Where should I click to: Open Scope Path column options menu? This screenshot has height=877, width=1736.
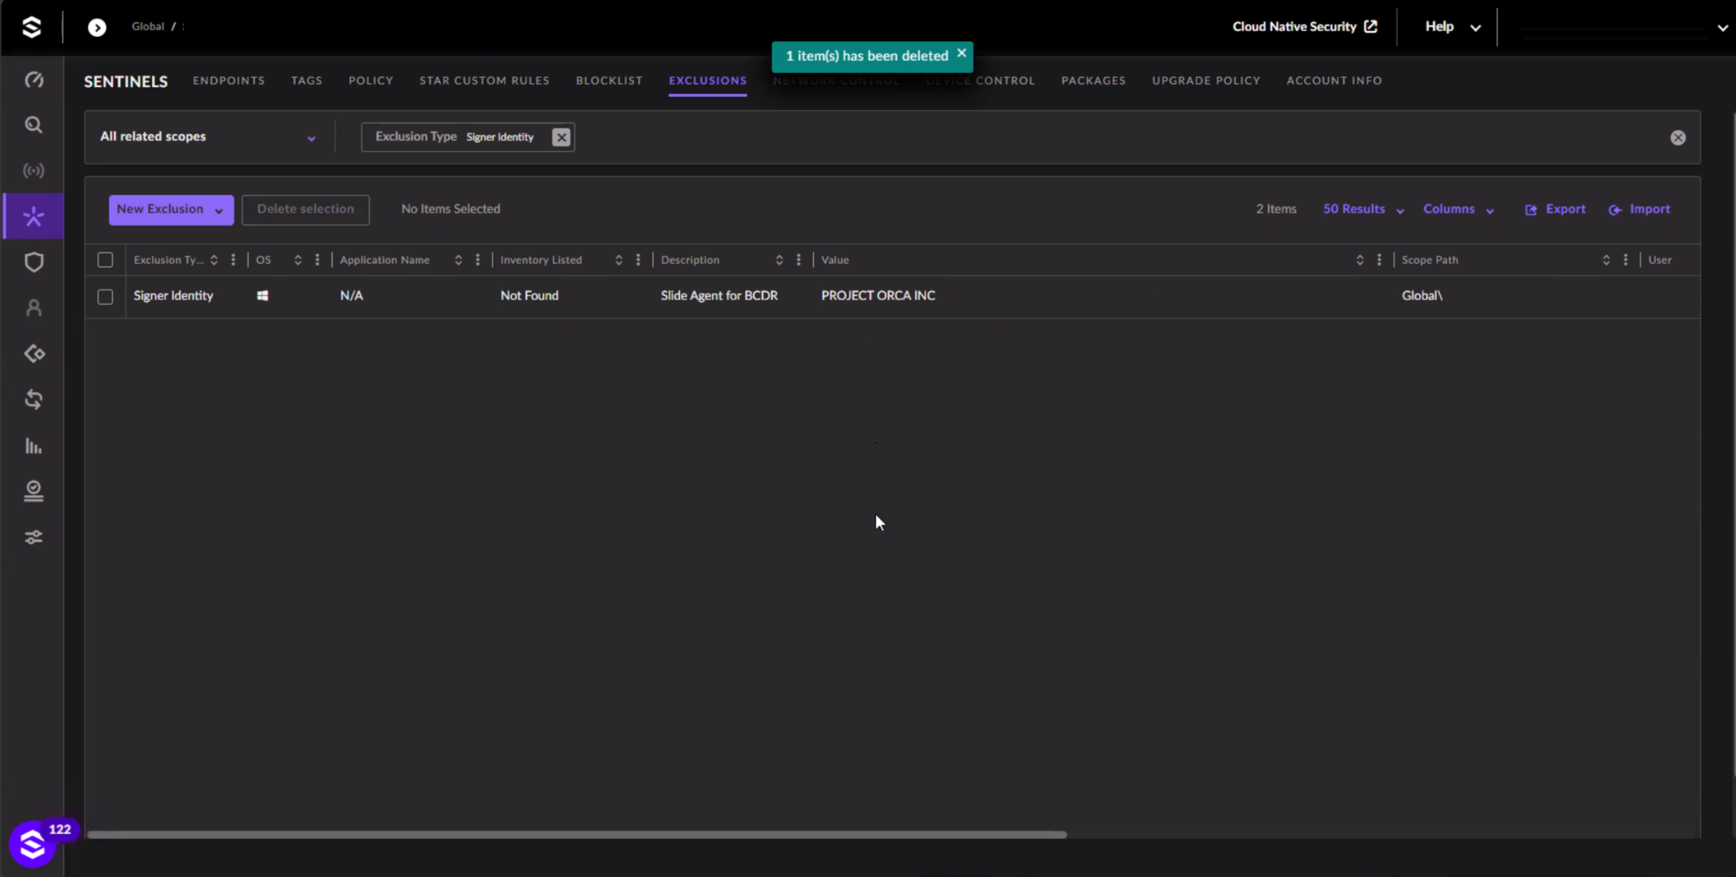1626,260
